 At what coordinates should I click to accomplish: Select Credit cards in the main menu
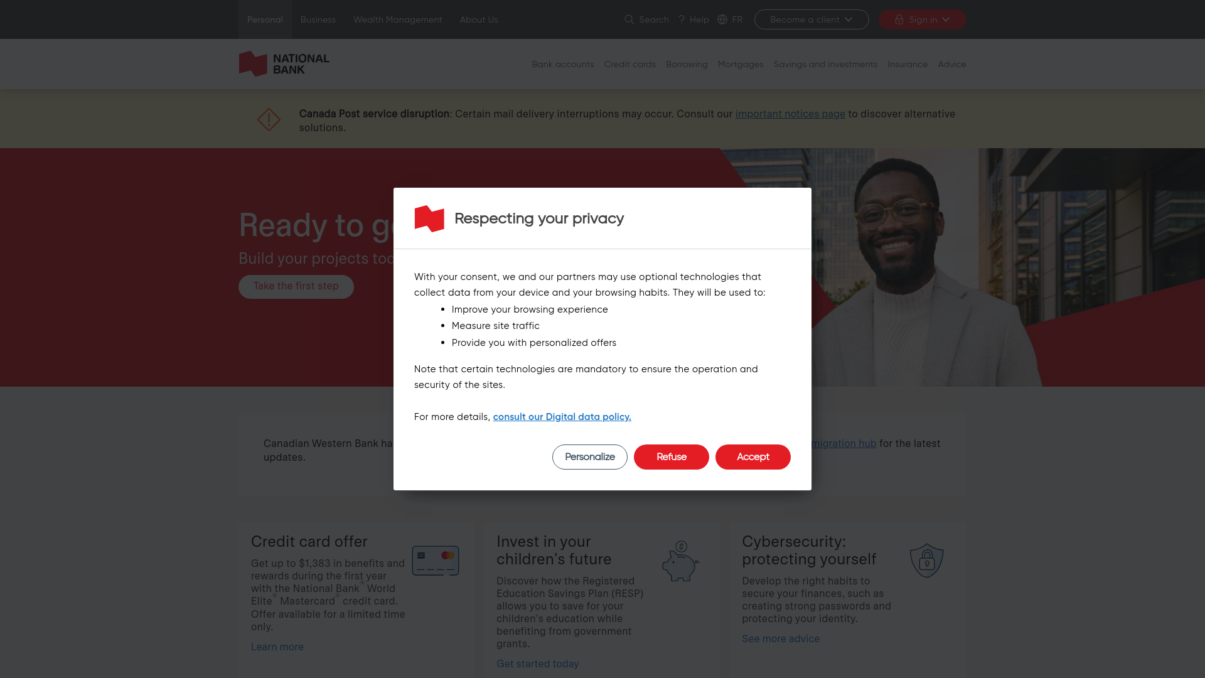pos(630,64)
